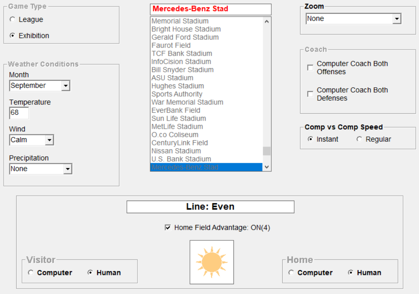Expand the Wind dropdown
This screenshot has width=419, height=294.
coord(49,140)
